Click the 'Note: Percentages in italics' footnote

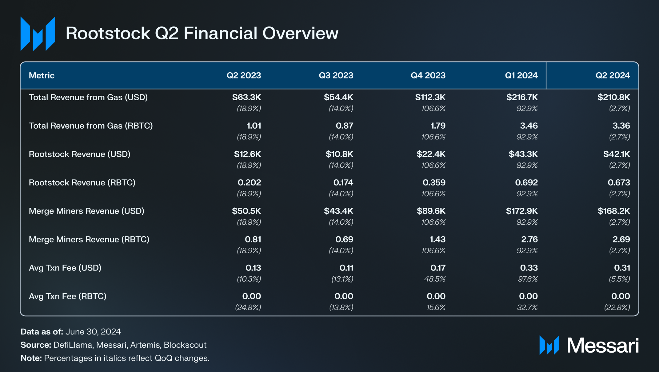click(x=115, y=358)
